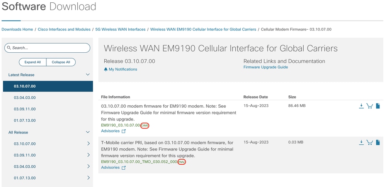The width and height of the screenshot is (386, 187).
Task: Collapse the Latest Release section
Action: [87, 75]
